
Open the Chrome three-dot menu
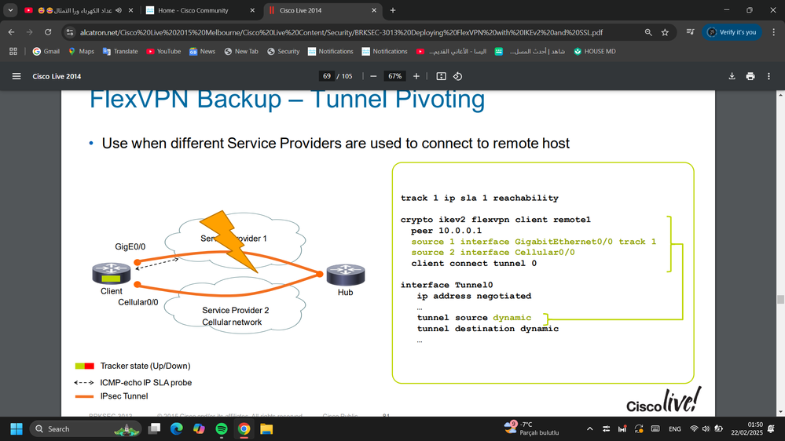coord(773,32)
